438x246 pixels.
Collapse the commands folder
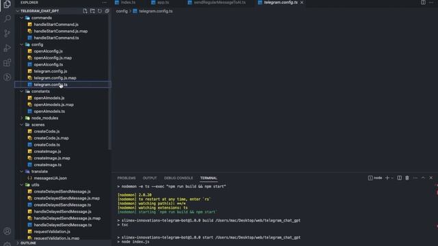pos(38,18)
